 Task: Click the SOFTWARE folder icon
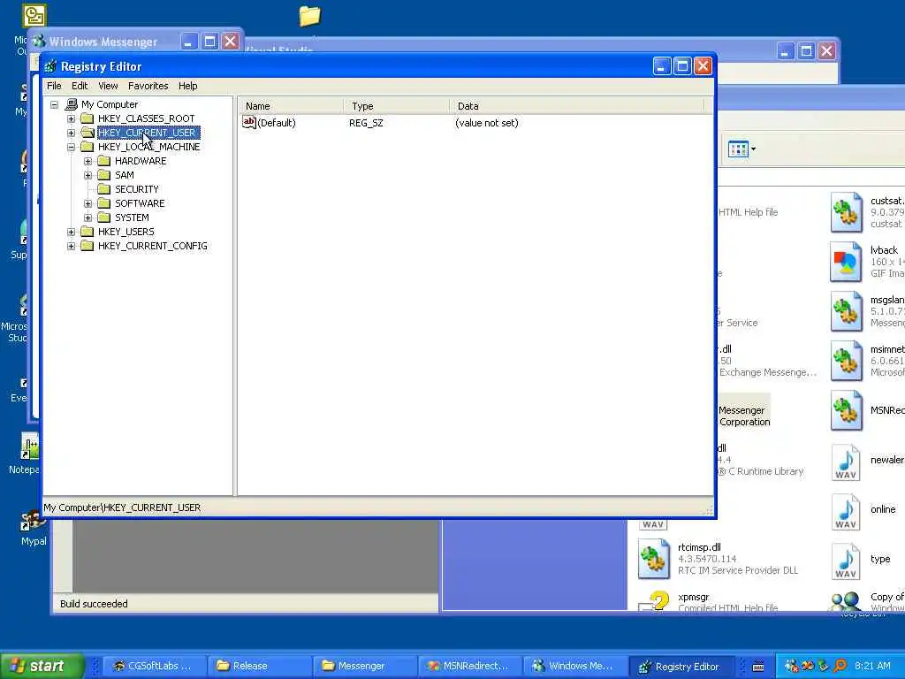(104, 203)
